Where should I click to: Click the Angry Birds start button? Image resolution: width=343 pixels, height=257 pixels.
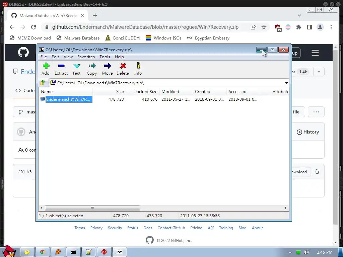pyautogui.click(x=9, y=251)
